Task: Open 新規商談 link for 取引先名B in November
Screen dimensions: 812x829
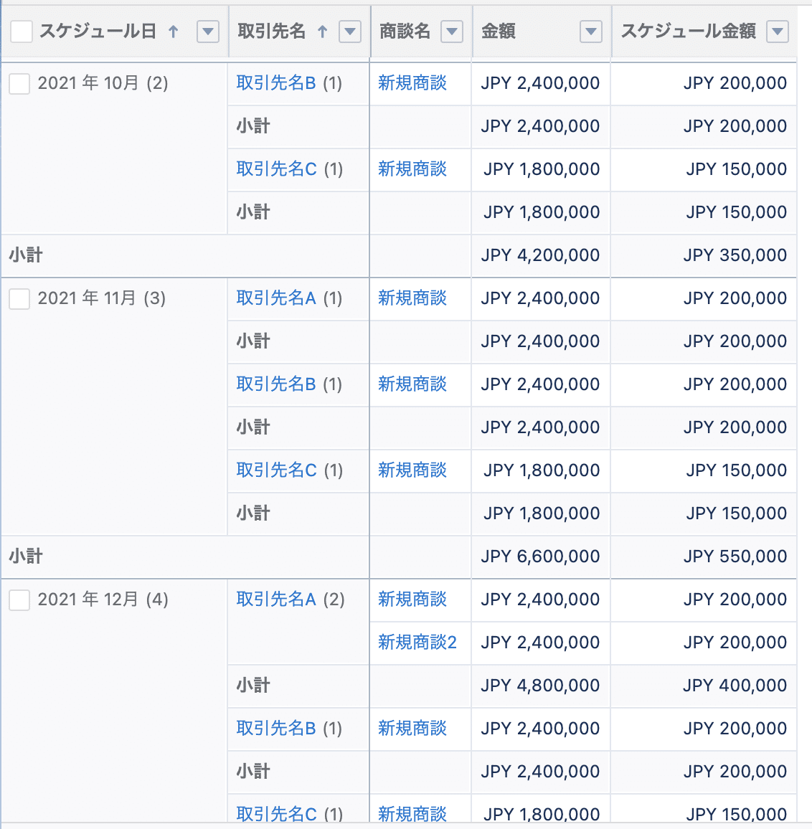Action: (x=412, y=384)
